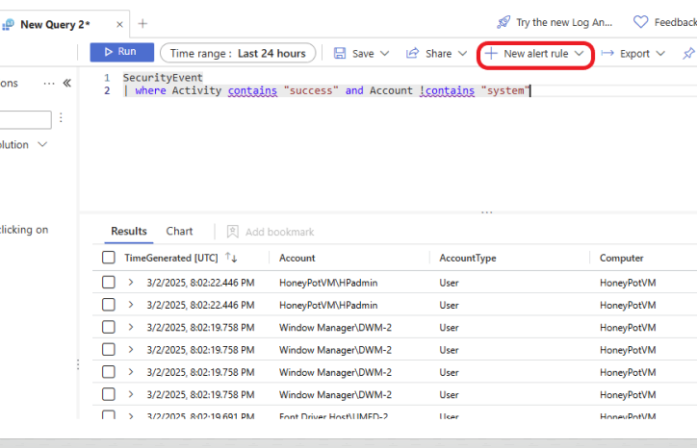The width and height of the screenshot is (697, 448).
Task: Check first HoneyPotVM\HPadmin row checkbox
Action: [x=109, y=283]
